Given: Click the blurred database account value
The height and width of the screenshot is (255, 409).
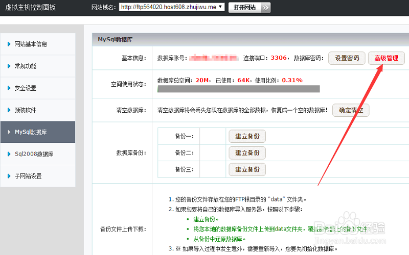Looking at the screenshot, I should click(214, 58).
